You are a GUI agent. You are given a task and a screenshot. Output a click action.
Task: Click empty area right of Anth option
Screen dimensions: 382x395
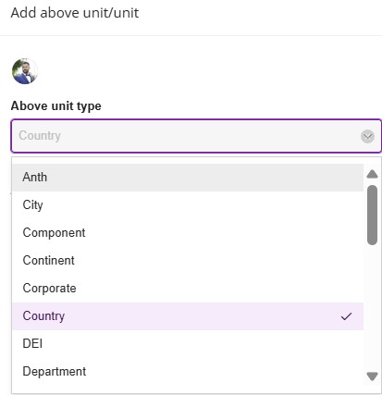click(x=205, y=178)
